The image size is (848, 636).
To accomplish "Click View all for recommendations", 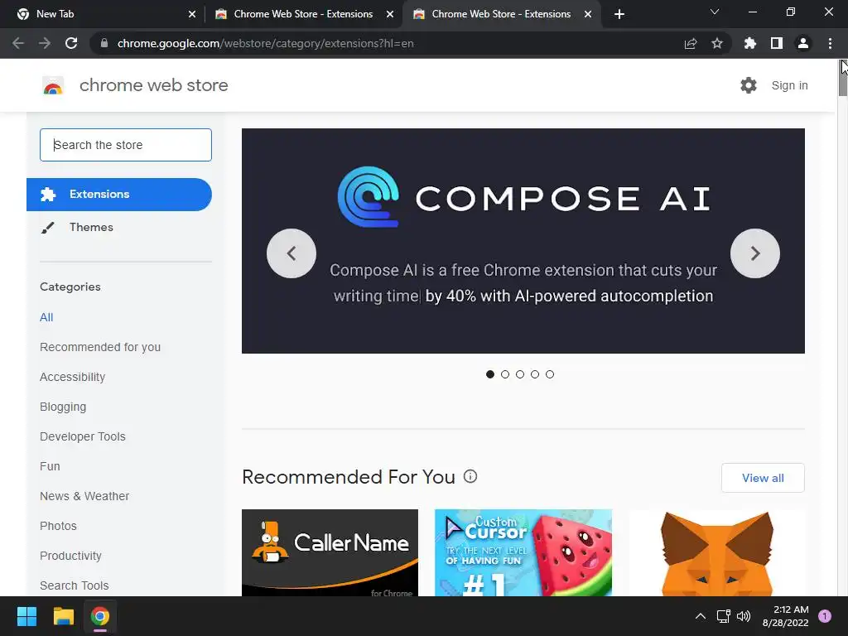I will point(763,478).
